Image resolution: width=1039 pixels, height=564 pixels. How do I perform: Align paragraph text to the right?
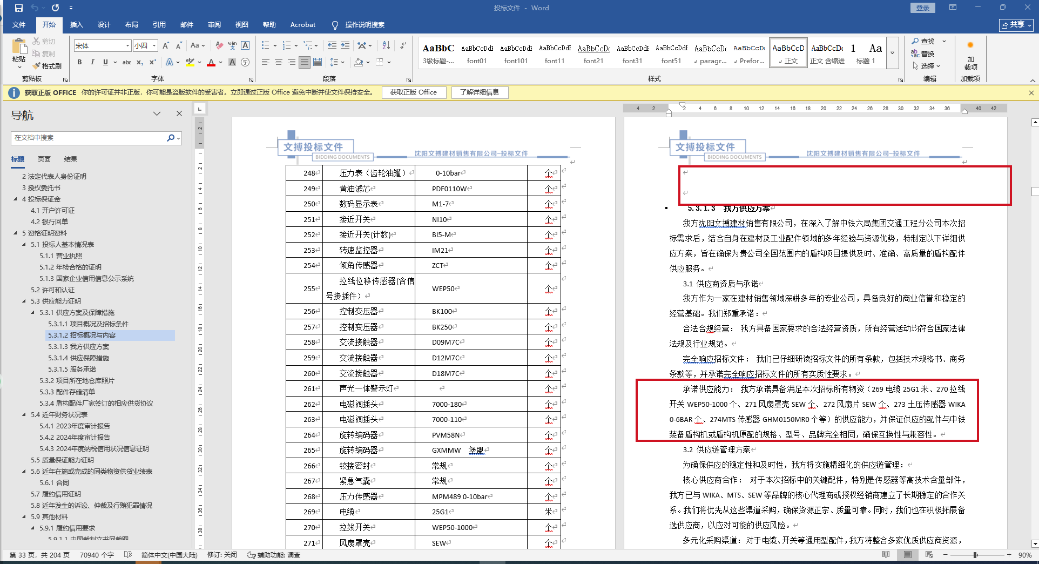point(292,62)
